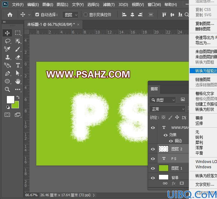This screenshot has height=199, width=217.
Task: Open the Filter menu (滤镜)
Action: point(109,5)
